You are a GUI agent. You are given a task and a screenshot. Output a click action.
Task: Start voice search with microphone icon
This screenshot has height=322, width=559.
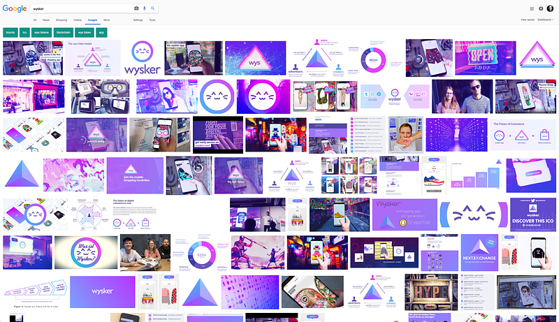pyautogui.click(x=145, y=8)
